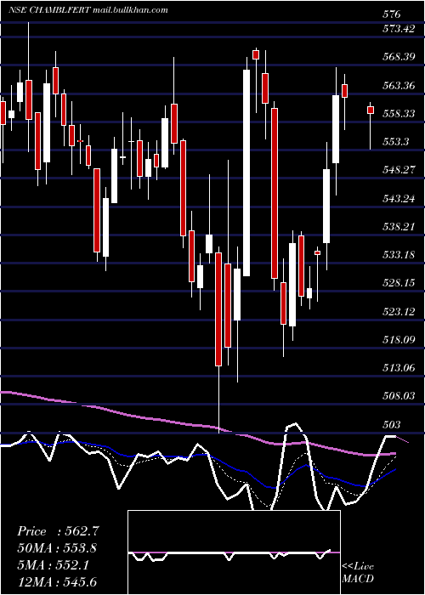This screenshot has width=425, height=595.
Task: Click the 508.03 price axis label
Action: click(x=399, y=397)
